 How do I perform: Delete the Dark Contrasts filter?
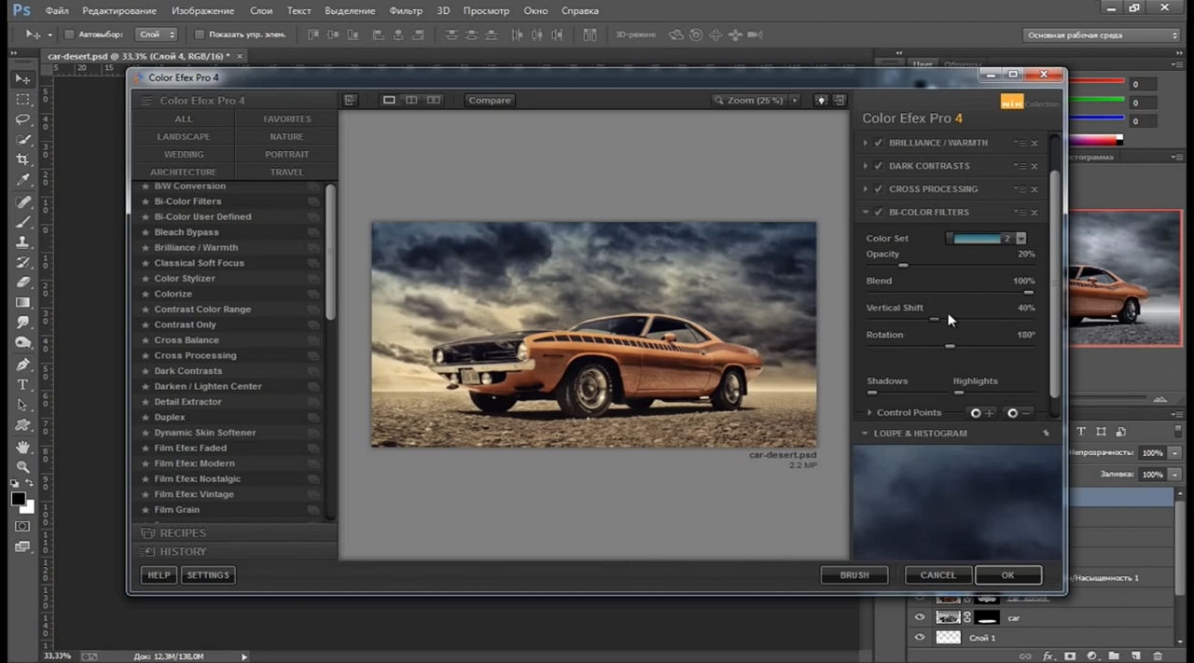[1034, 166]
